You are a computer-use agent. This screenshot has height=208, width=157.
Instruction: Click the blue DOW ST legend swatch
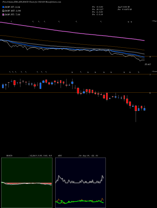pos(3,7)
